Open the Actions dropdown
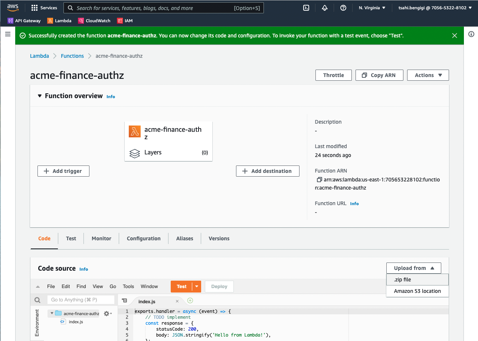The height and width of the screenshot is (341, 478). point(428,75)
